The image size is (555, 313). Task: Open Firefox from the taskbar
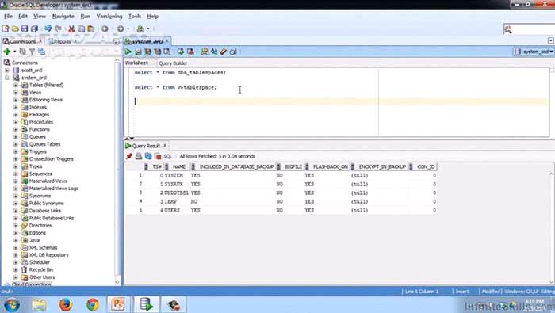coord(66,305)
